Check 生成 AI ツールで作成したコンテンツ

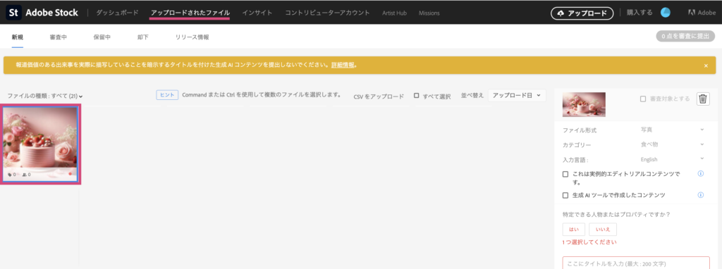pos(565,196)
